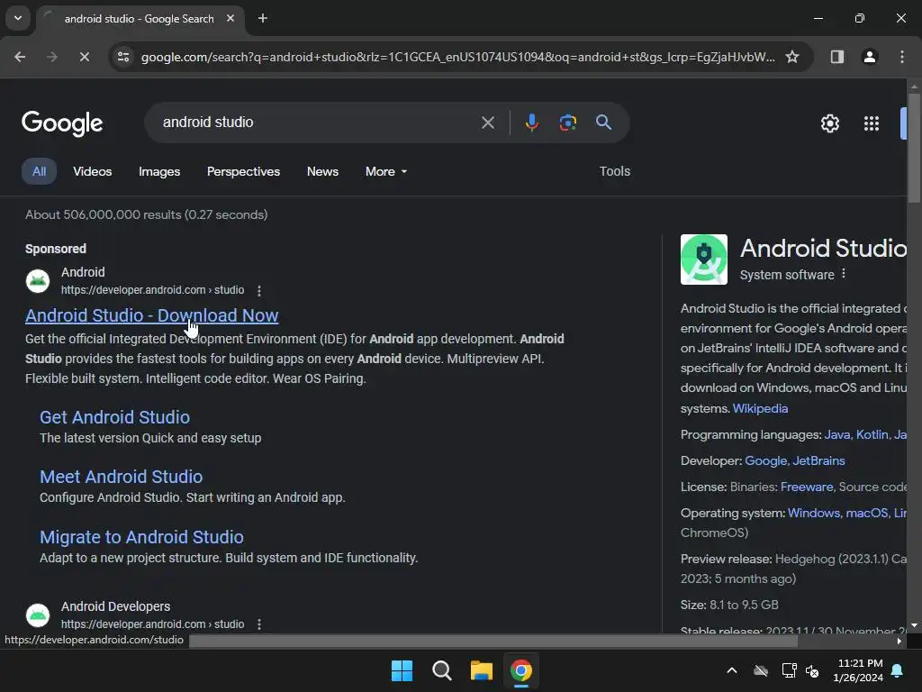Viewport: 922px width, 692px height.
Task: Open the Get Android Studio link
Action: (x=114, y=417)
